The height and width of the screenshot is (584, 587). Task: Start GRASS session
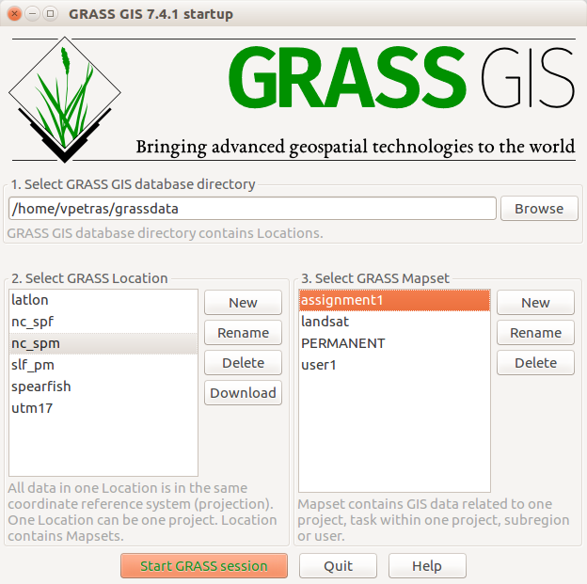click(204, 566)
